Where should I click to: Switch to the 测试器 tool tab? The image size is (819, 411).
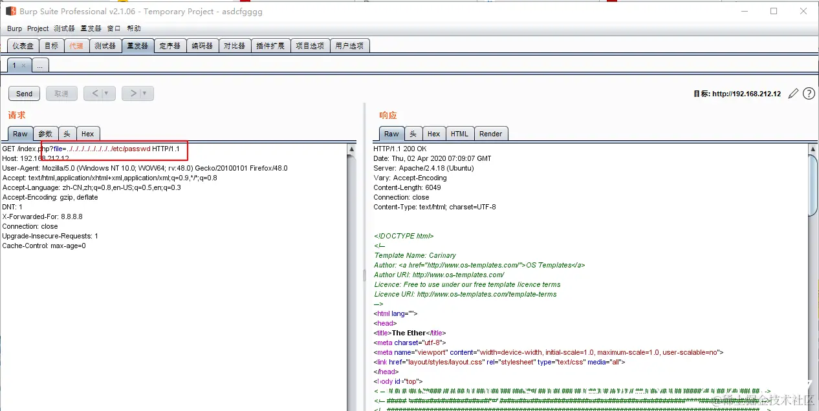[x=105, y=46]
